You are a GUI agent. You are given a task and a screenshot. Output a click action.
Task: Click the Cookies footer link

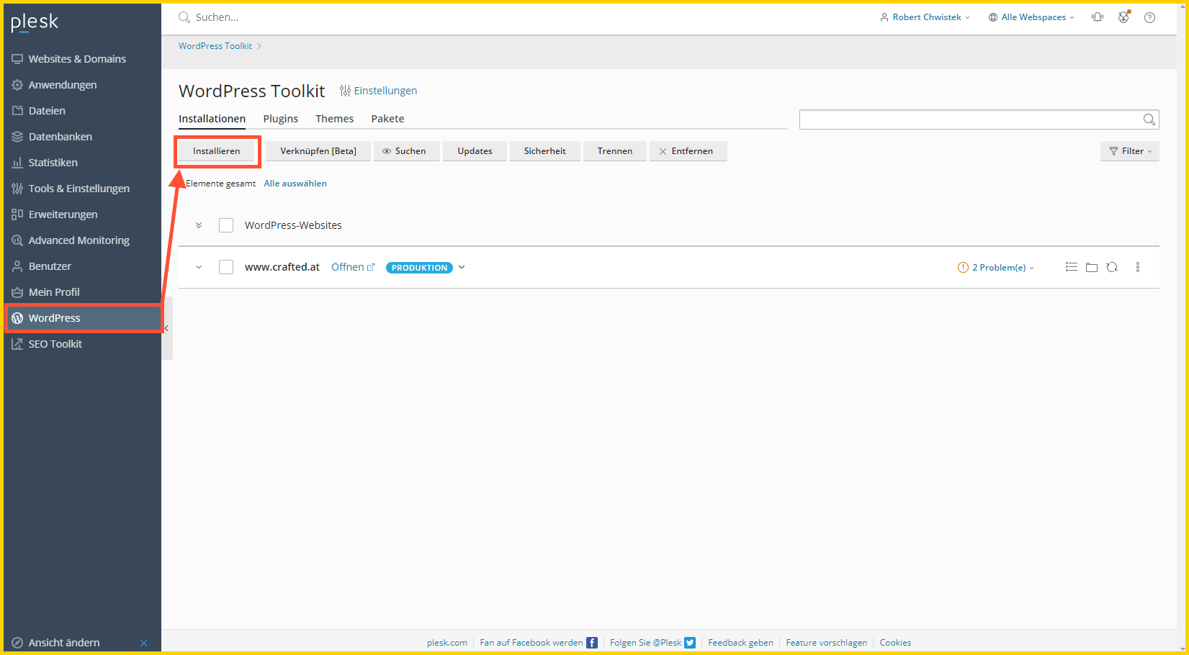point(895,643)
